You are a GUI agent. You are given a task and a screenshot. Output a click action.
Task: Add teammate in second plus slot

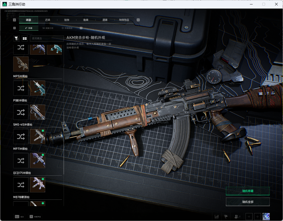(x=257, y=217)
